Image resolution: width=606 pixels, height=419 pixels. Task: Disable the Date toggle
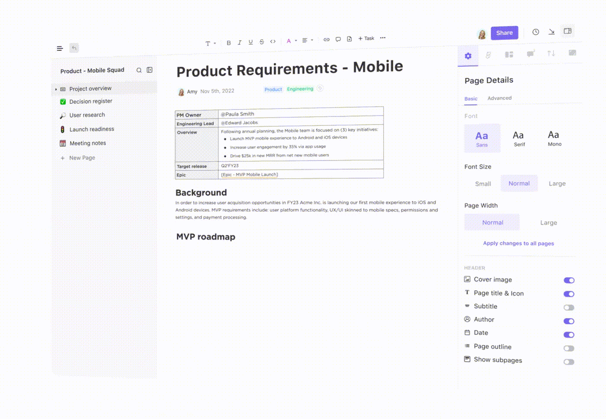[569, 335]
